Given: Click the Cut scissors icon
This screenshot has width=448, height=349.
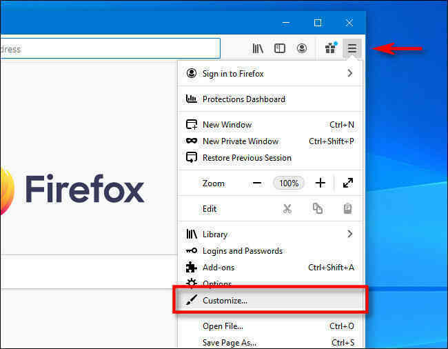Looking at the screenshot, I should 287,209.
